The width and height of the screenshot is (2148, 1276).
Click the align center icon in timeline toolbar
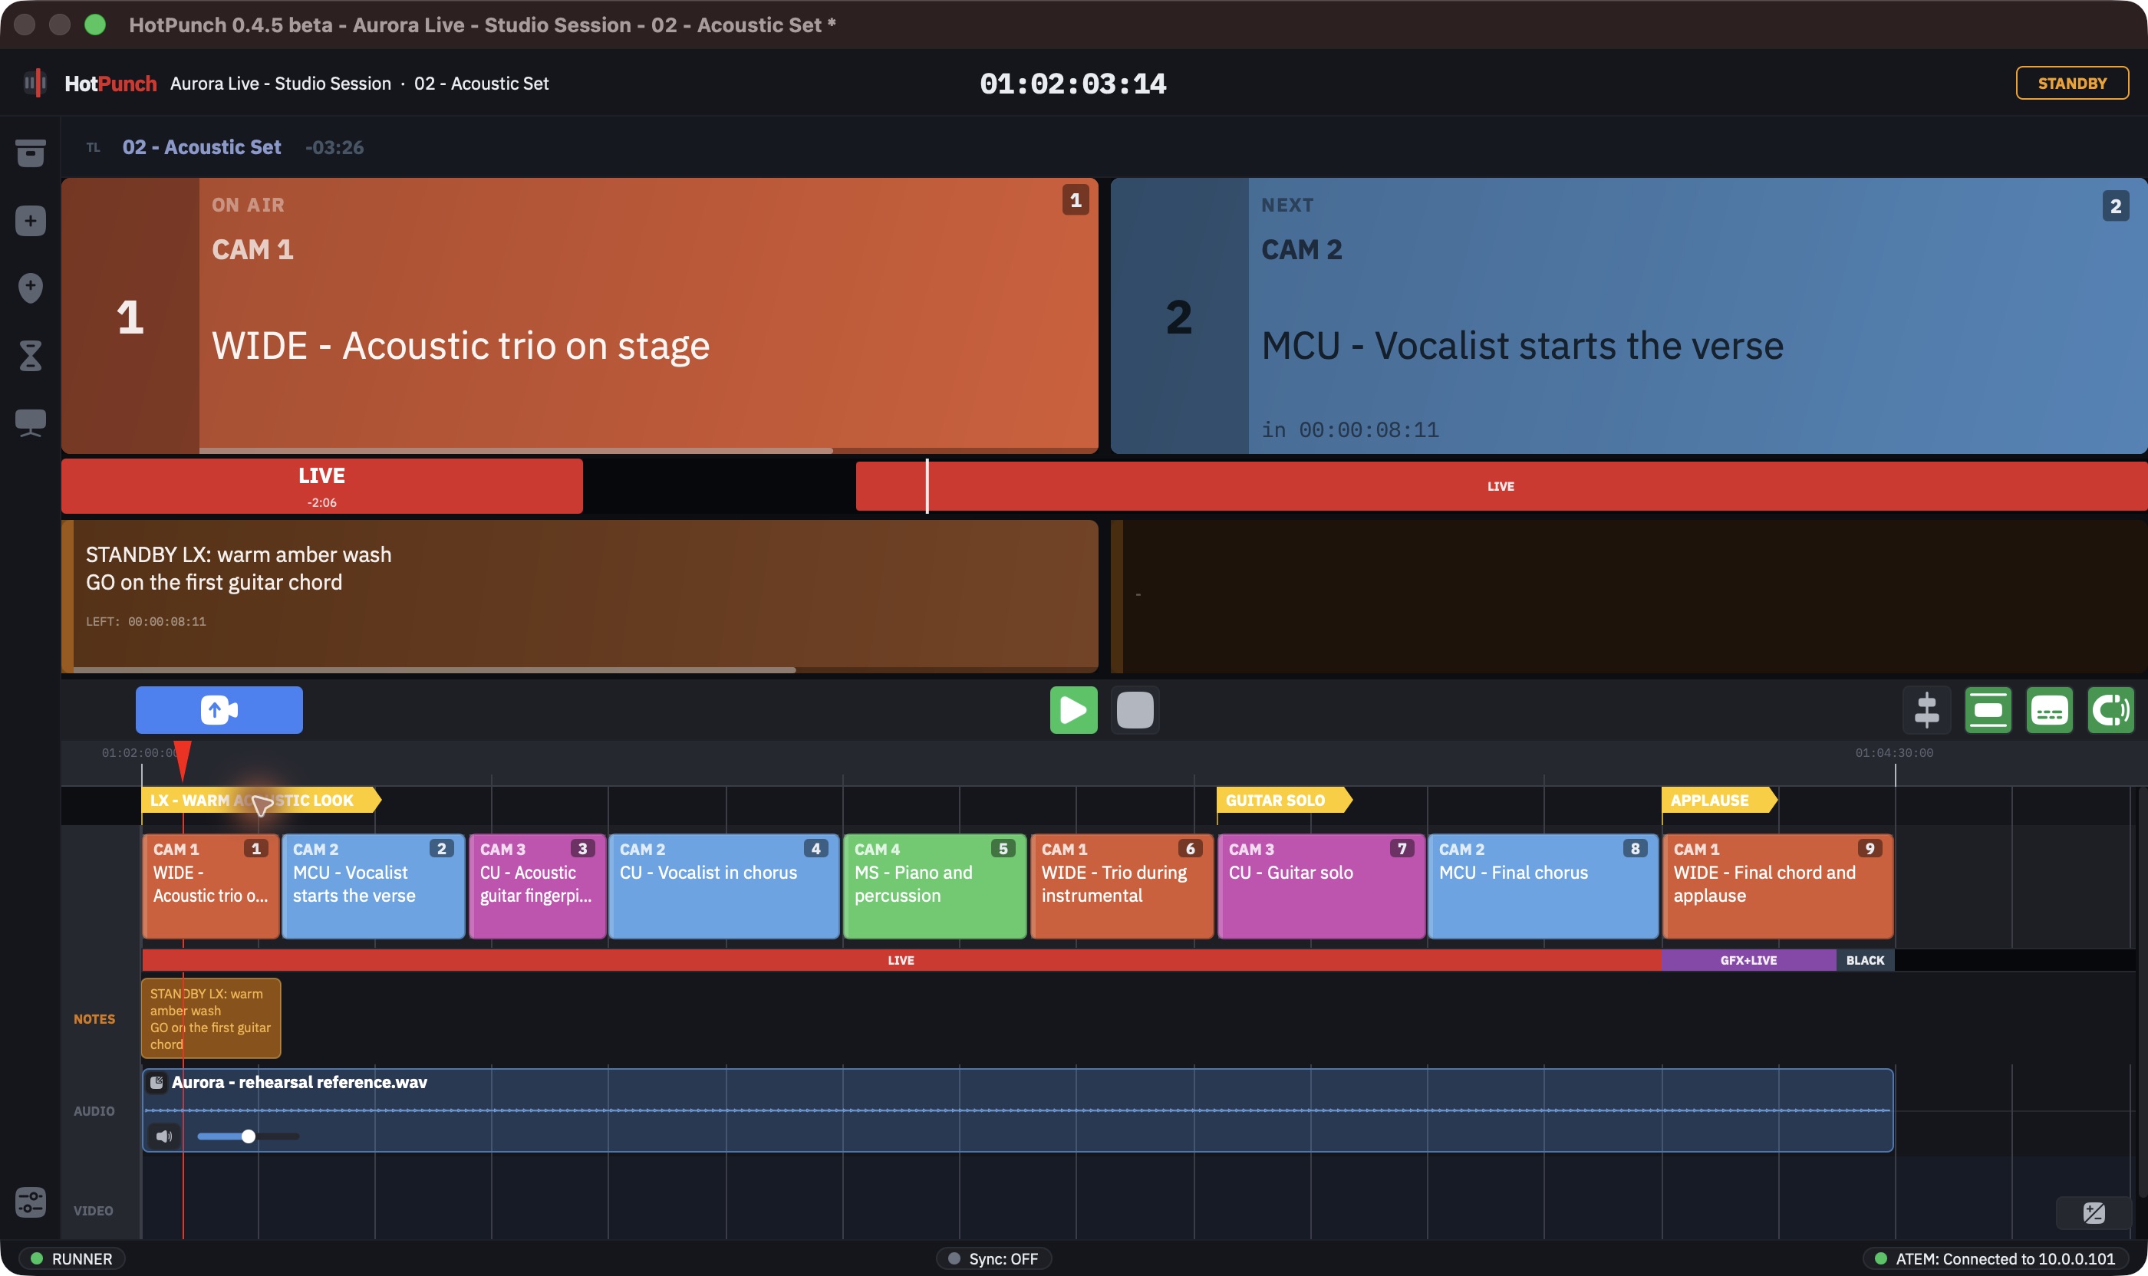click(x=1926, y=710)
